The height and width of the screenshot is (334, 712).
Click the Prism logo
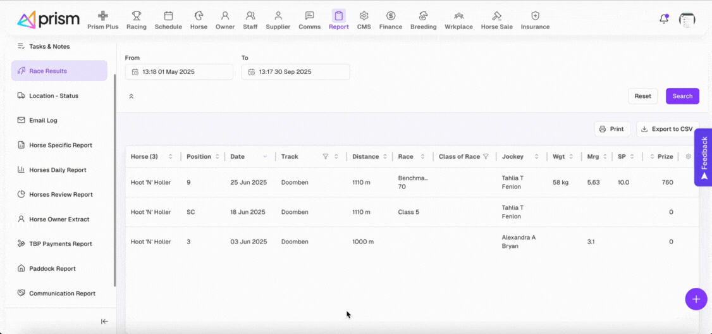48,20
